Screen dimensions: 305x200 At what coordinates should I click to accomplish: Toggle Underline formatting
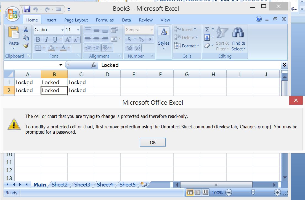[x=55, y=40]
